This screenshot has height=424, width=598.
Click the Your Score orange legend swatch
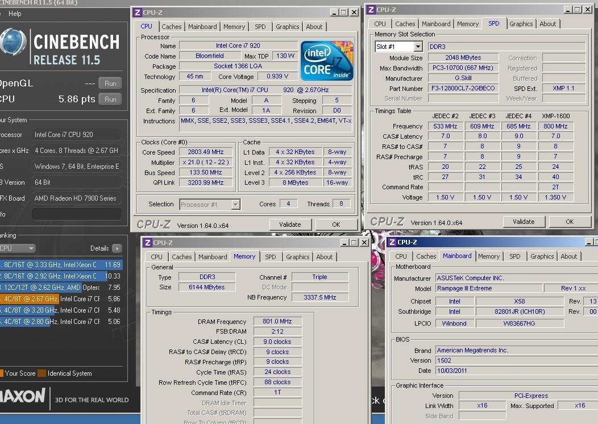point(2,373)
